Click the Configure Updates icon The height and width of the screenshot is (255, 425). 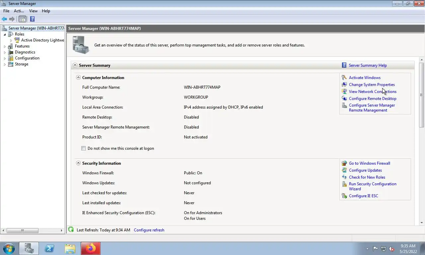click(x=344, y=170)
